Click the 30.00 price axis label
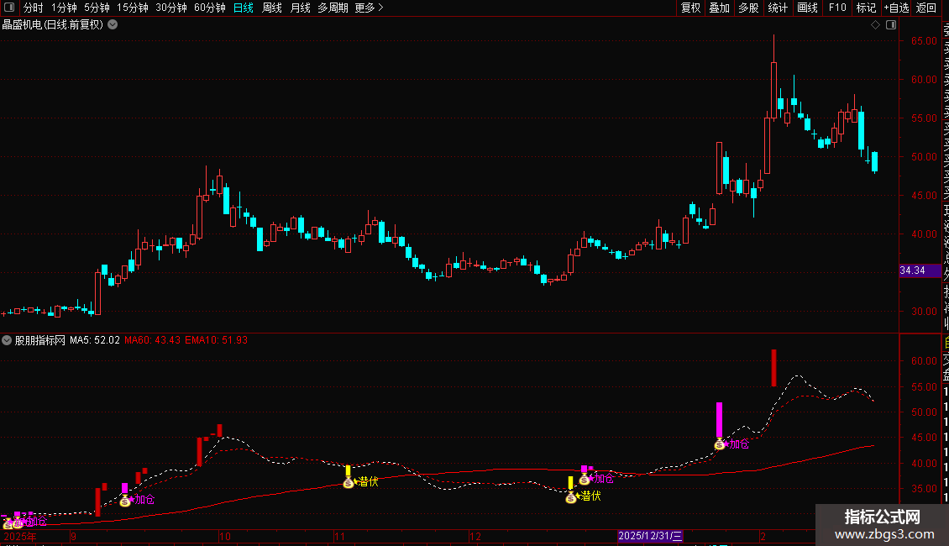 tap(924, 311)
